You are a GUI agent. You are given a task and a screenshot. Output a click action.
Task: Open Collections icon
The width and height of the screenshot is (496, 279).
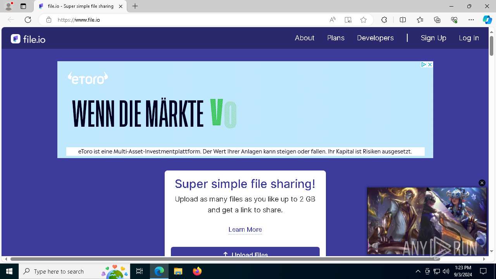point(437,20)
